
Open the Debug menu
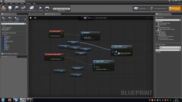22,4
